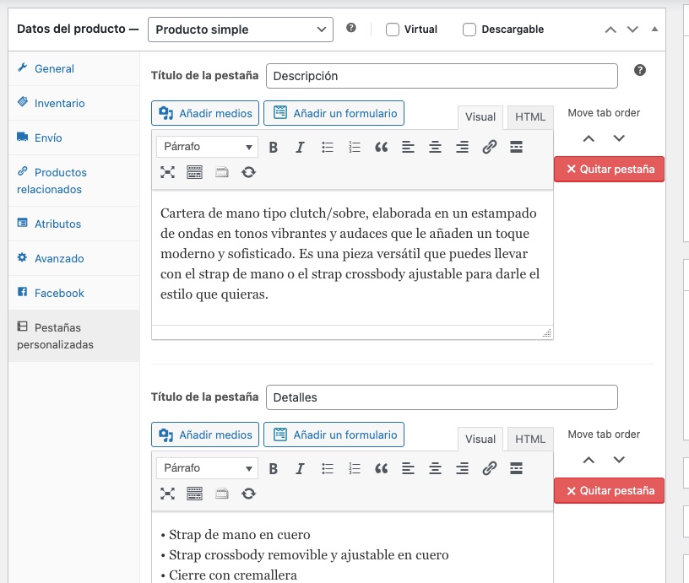
Task: Toggle italic in the Descripción editor toolbar
Action: click(300, 147)
